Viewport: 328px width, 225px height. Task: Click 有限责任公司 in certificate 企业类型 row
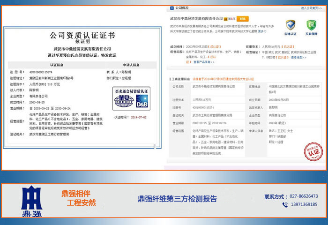(38, 96)
